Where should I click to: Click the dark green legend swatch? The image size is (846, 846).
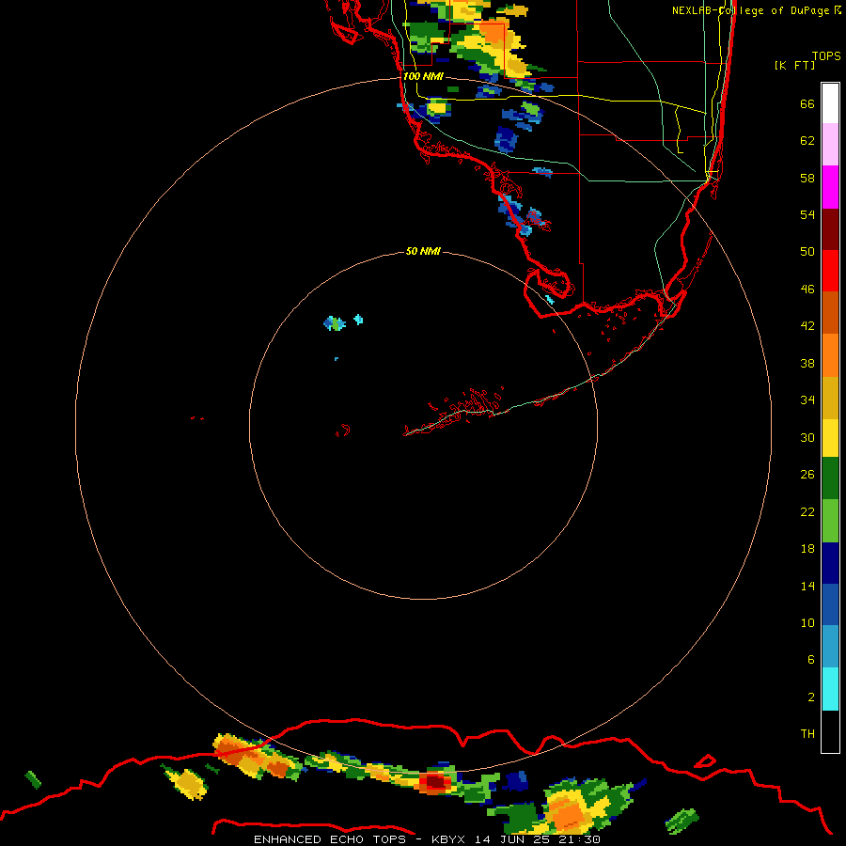[830, 478]
